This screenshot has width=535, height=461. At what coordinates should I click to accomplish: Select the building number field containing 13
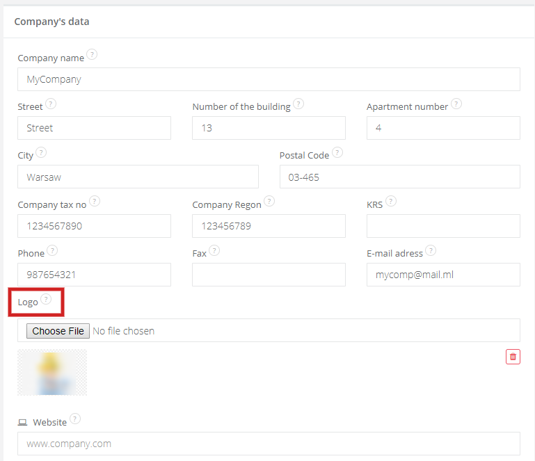tap(269, 128)
